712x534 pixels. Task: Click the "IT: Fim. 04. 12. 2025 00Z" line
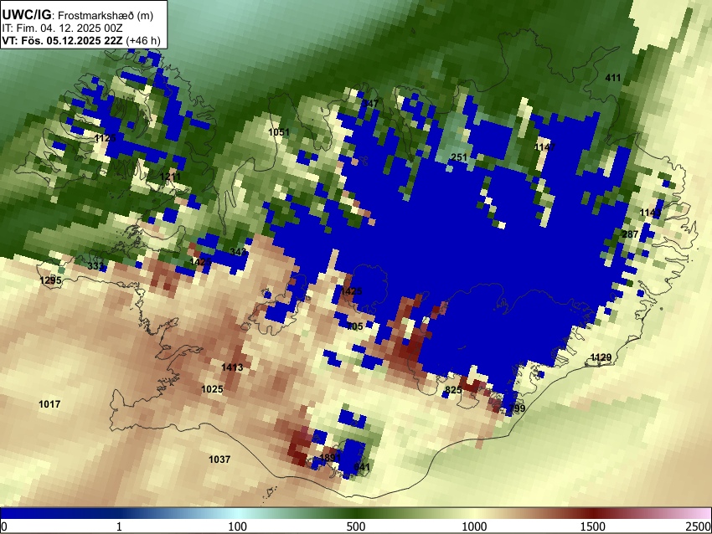coord(62,28)
